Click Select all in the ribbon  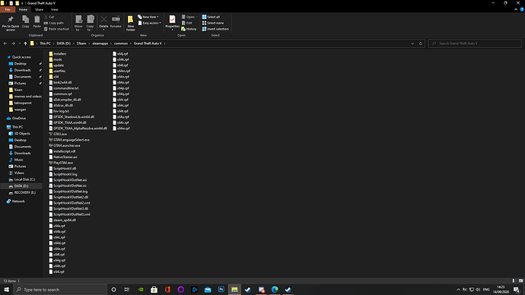coord(211,17)
